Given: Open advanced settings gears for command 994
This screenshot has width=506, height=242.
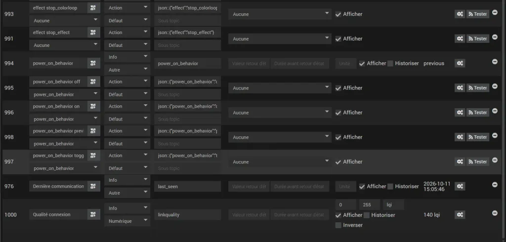Looking at the screenshot, I should [460, 63].
